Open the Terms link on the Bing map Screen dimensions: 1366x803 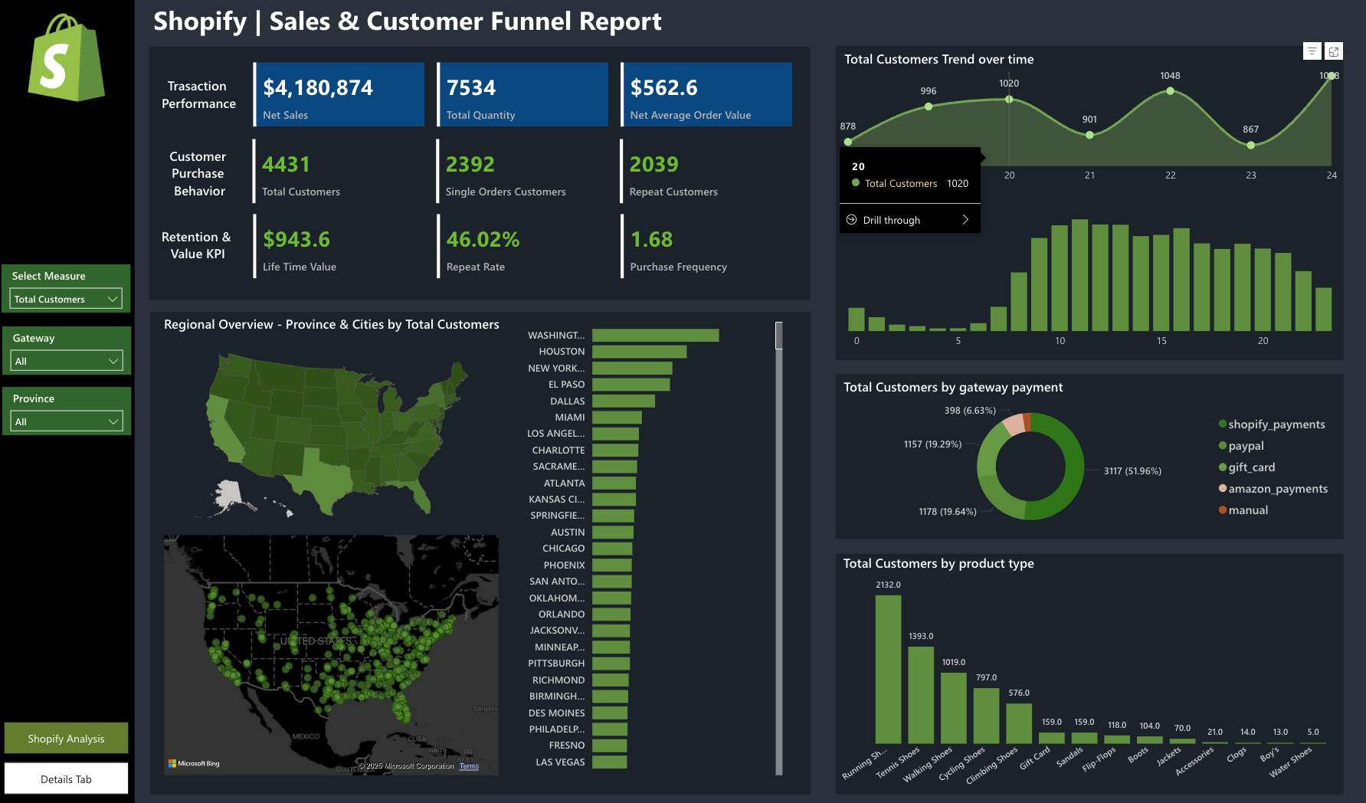(x=469, y=766)
